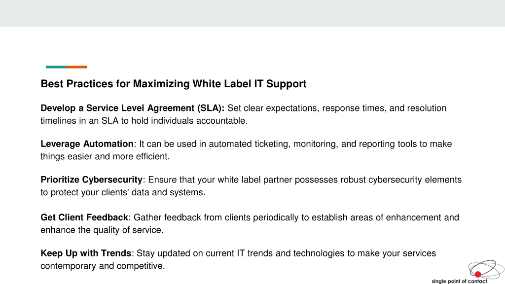This screenshot has width=505, height=284.
Task: Click the red dot in the logo
Action: (x=477, y=274)
